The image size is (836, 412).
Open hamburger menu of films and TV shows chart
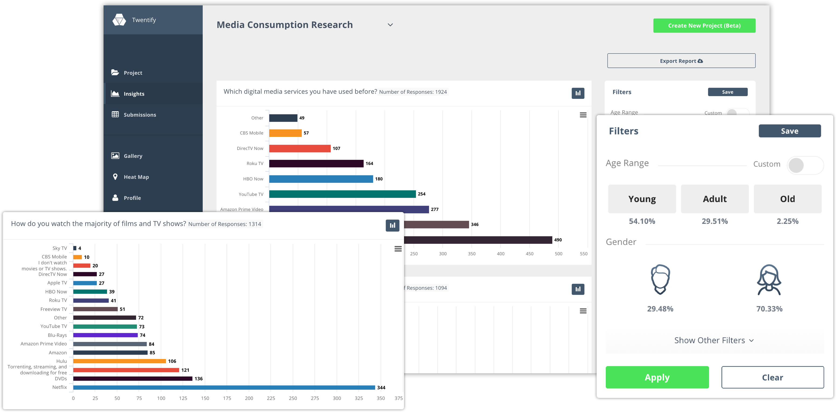pos(398,249)
